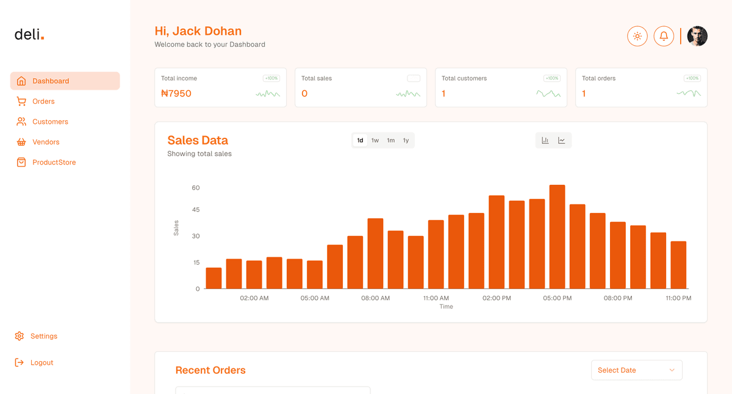
Task: Click the tallest bar at 05:00 PM
Action: pos(557,237)
